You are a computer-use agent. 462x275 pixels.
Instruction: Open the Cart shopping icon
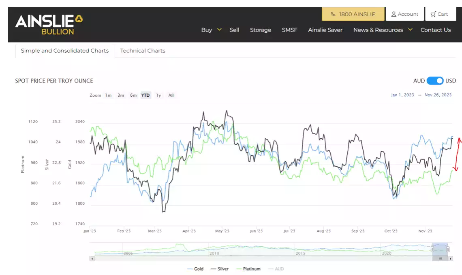coord(433,13)
